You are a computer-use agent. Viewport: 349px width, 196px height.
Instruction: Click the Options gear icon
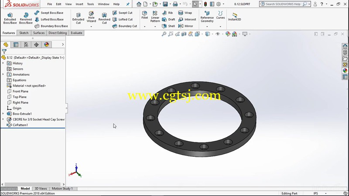click(x=219, y=4)
